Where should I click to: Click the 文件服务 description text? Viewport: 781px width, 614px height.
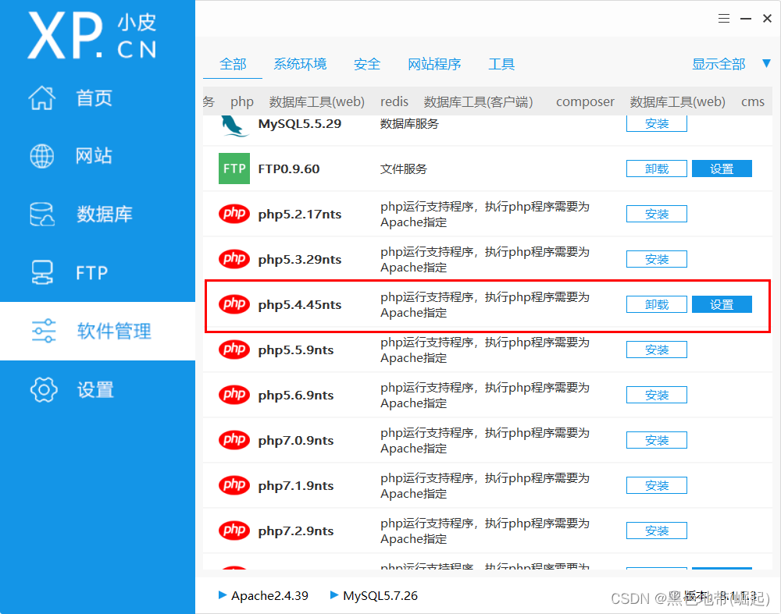404,169
